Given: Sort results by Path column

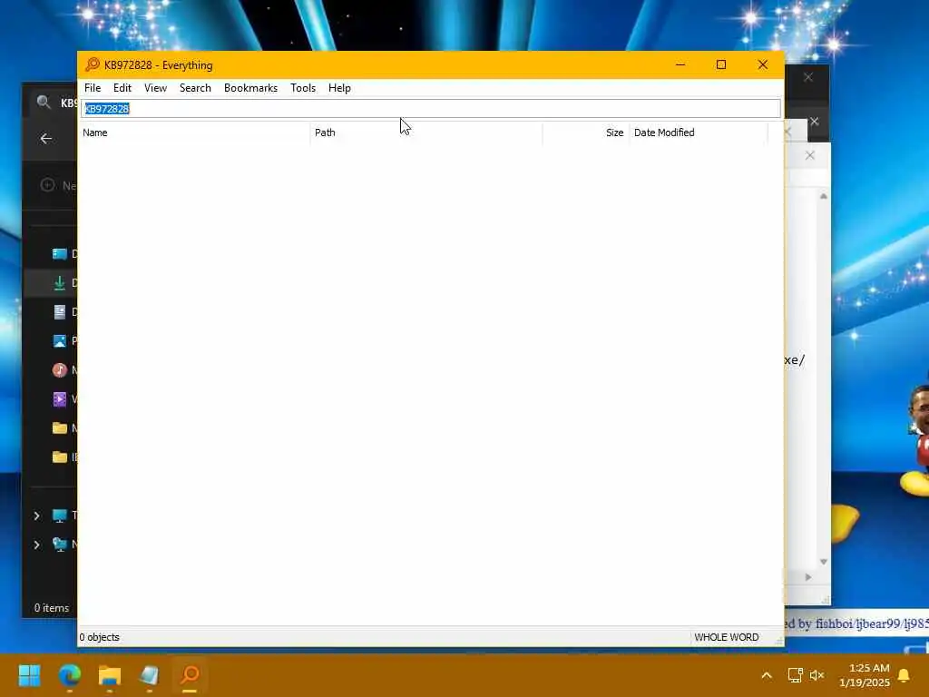Looking at the screenshot, I should click(x=426, y=133).
